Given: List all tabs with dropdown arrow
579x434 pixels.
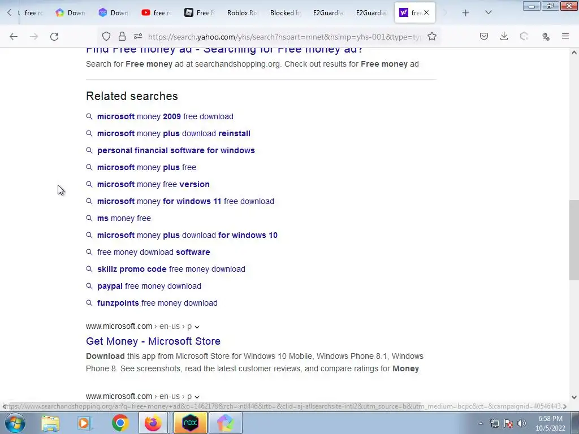Looking at the screenshot, I should click(x=489, y=12).
